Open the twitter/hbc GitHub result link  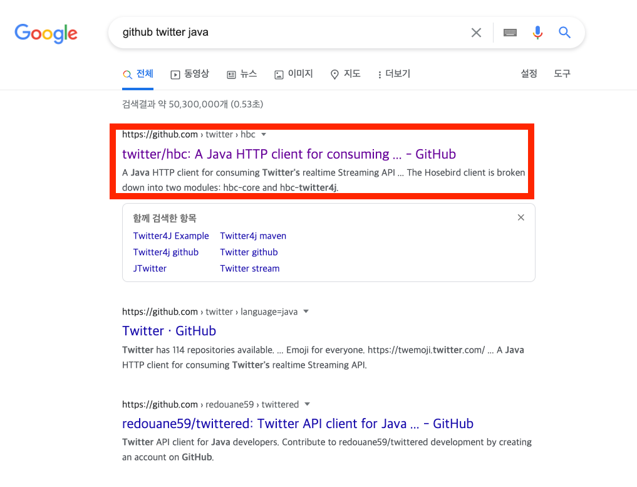pos(289,154)
